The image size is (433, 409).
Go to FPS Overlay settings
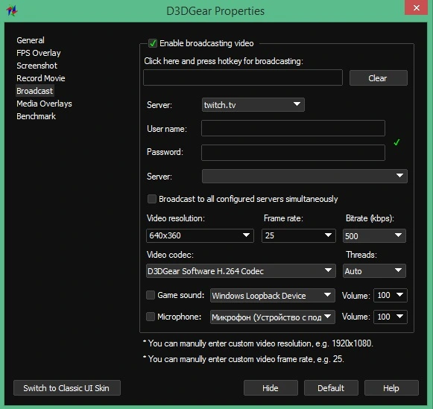39,53
